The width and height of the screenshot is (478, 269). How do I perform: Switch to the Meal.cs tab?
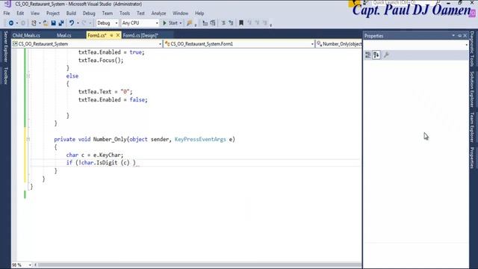click(x=63, y=35)
